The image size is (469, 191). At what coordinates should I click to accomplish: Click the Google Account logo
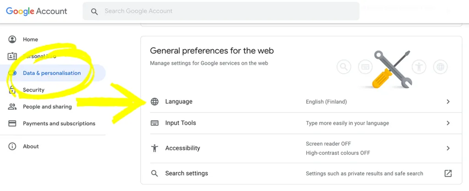(x=37, y=11)
